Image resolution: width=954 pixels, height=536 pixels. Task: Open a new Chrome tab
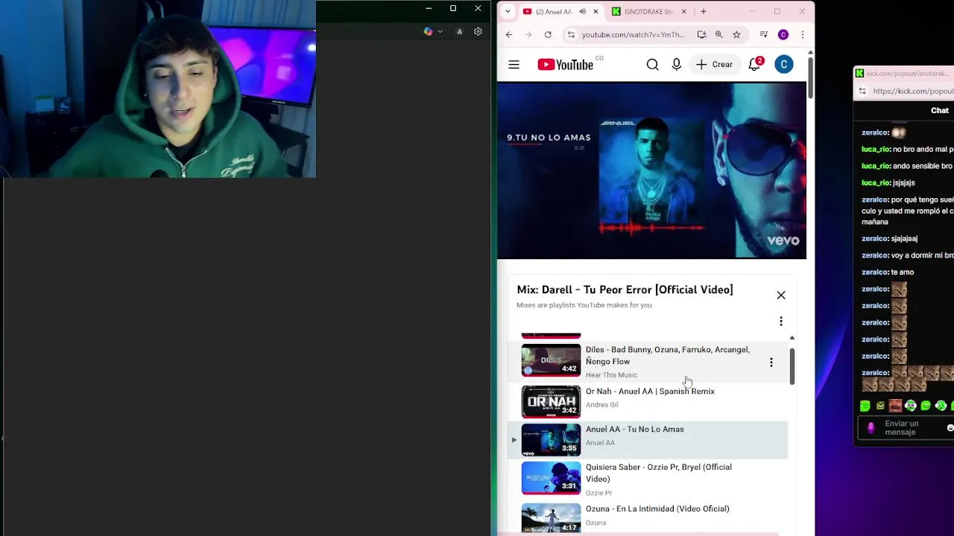703,11
